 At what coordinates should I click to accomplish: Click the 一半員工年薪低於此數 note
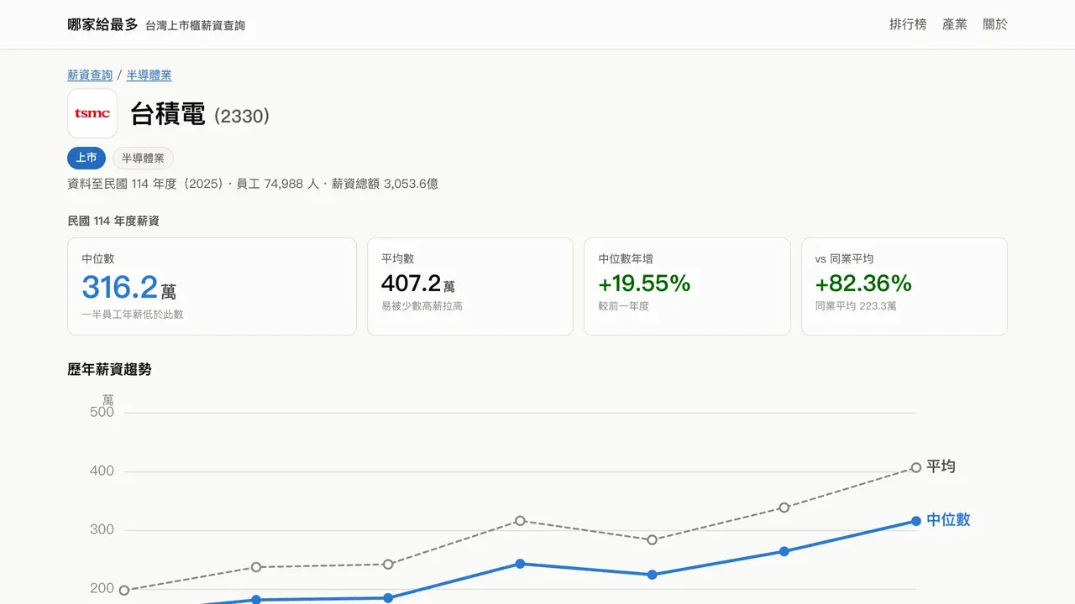tap(133, 315)
